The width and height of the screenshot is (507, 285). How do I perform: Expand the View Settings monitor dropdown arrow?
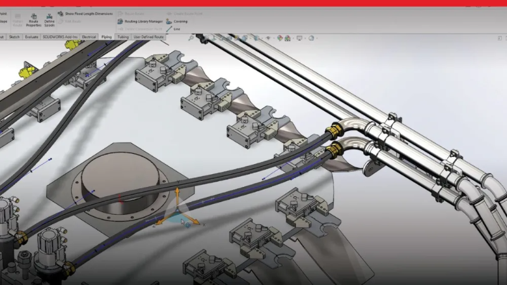pyautogui.click(x=305, y=38)
